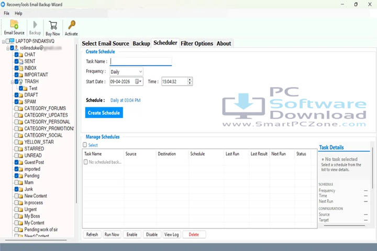This screenshot has width=377, height=251.
Task: Click the INBOX folder icon
Action: tap(21, 68)
